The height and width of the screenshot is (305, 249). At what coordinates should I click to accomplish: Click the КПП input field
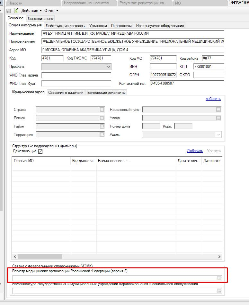tap(209, 67)
